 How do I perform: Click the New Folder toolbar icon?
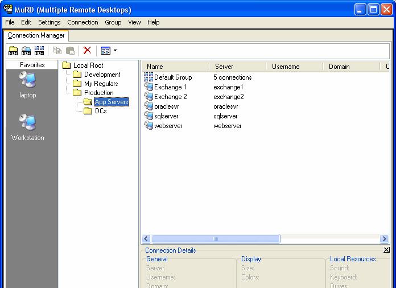13,51
